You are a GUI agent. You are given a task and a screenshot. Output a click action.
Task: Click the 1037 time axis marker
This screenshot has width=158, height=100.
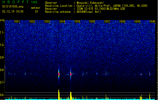(107, 21)
